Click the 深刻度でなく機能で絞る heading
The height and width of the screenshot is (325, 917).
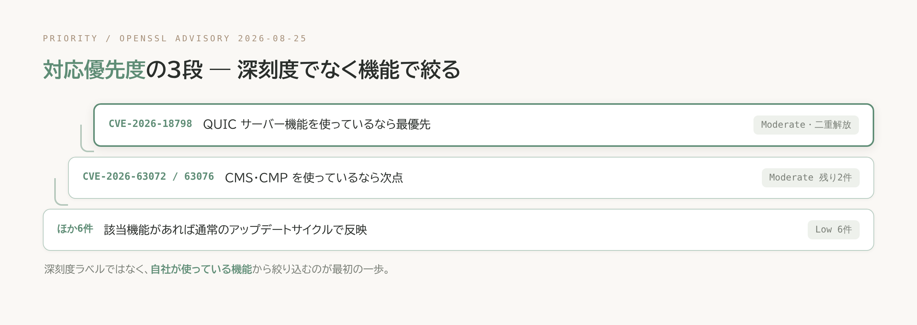pyautogui.click(x=349, y=70)
